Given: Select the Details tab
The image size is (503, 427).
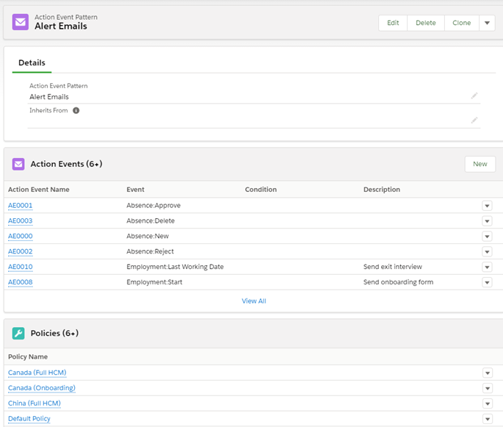Looking at the screenshot, I should click(x=32, y=63).
